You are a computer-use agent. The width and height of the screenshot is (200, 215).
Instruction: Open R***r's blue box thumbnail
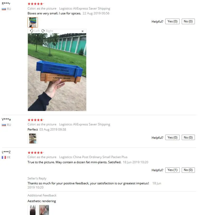[33, 22]
